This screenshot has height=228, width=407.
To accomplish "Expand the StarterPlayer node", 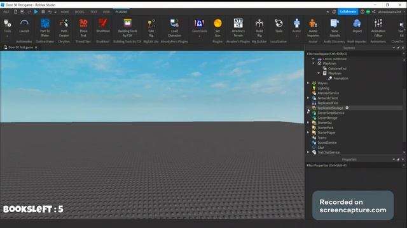I will pos(308,132).
